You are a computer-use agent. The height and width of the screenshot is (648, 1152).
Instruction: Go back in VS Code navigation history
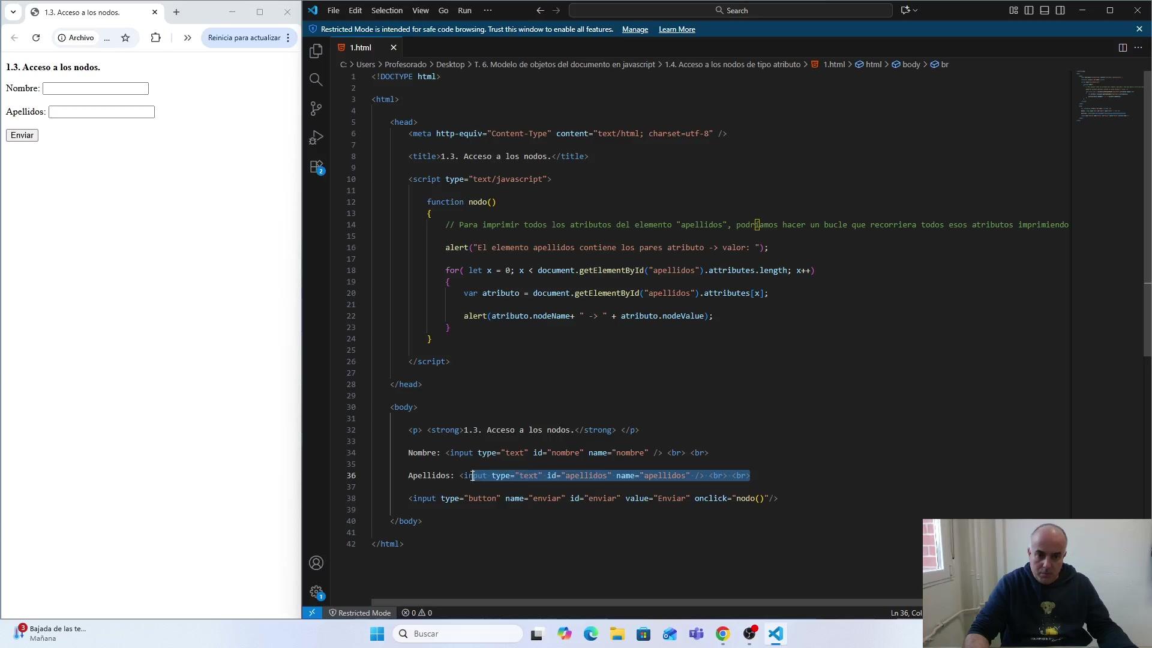click(x=540, y=10)
